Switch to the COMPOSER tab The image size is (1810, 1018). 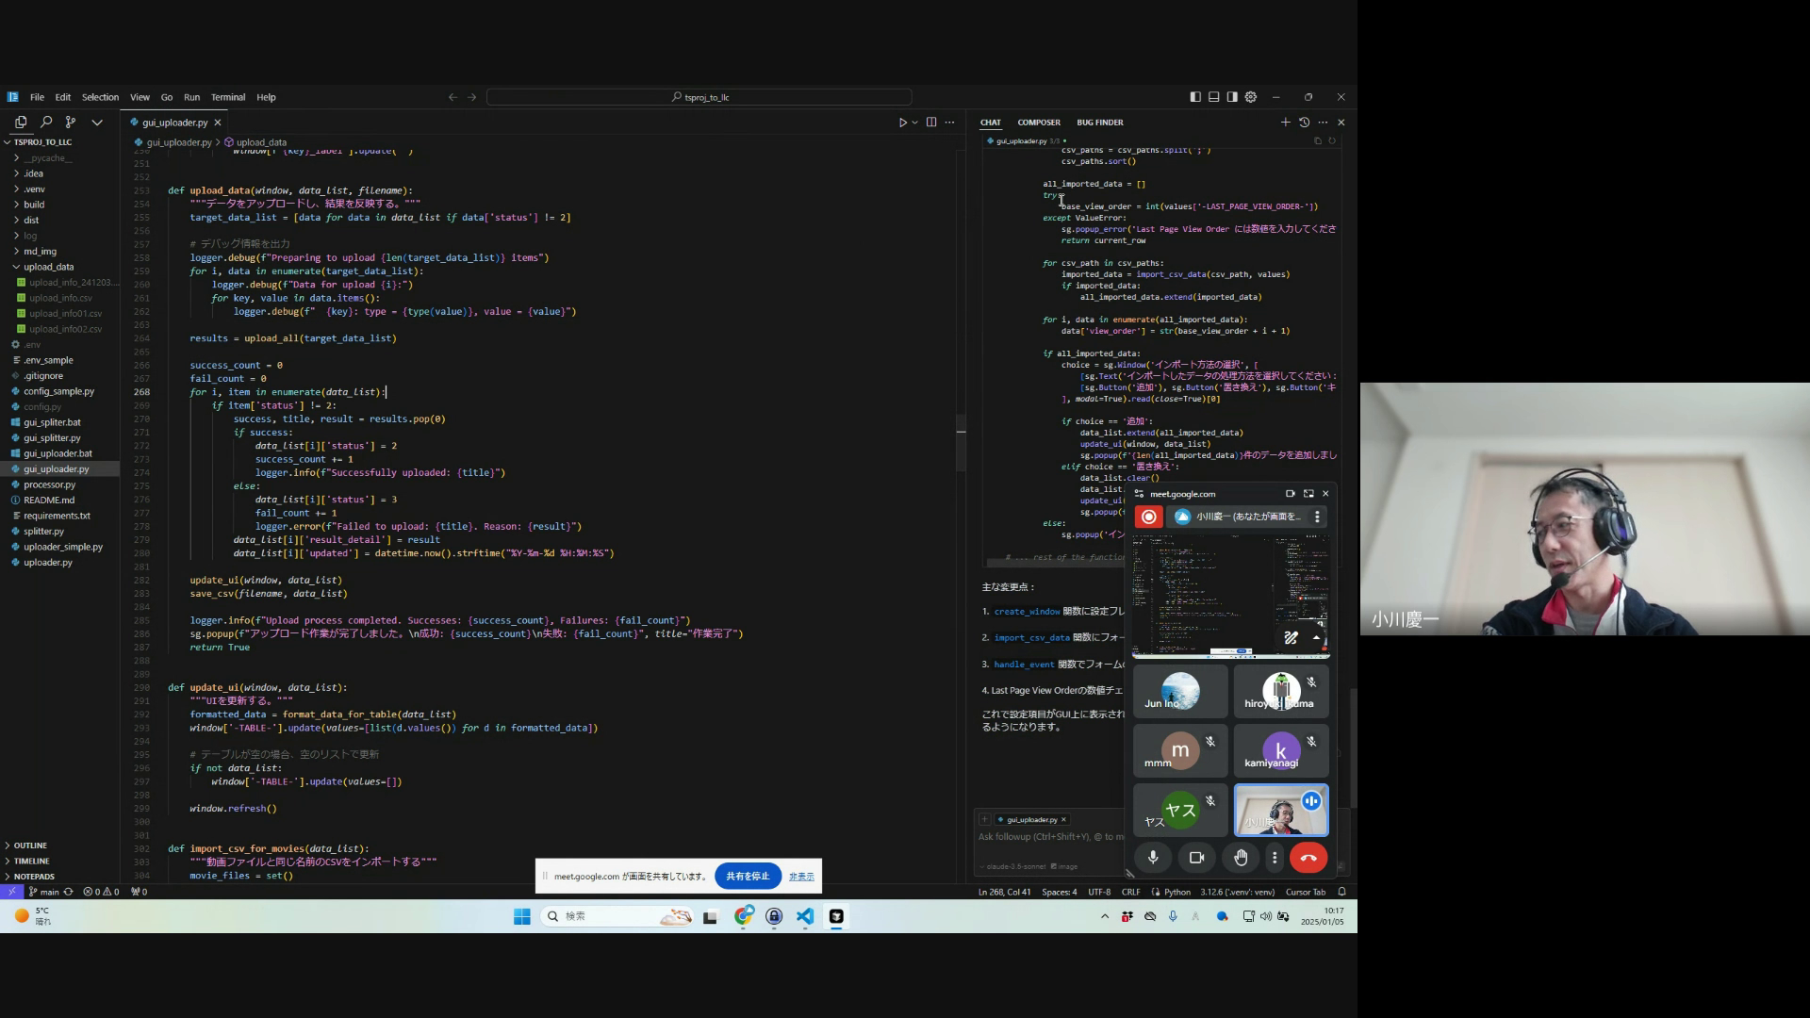click(1038, 123)
